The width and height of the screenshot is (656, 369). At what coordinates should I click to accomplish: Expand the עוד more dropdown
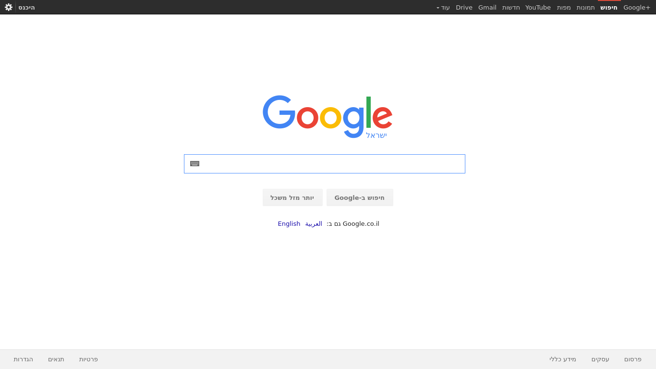[x=443, y=8]
